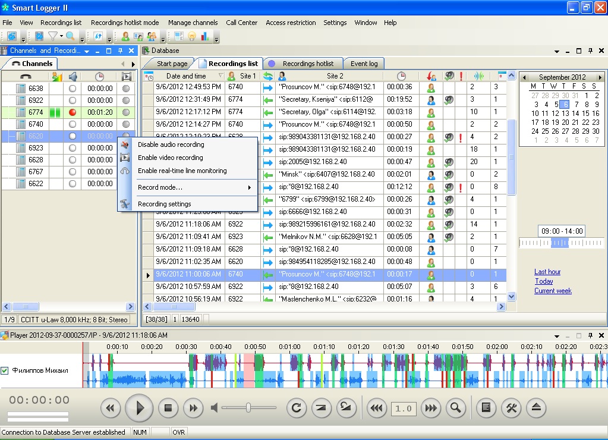
Task: Go to next month in calendar
Action: point(600,77)
